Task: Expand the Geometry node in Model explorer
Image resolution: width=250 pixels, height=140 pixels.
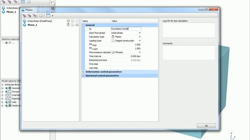Action: [2, 88]
